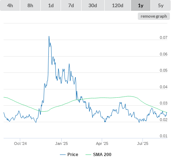Click the price peak near 0.07
The width and height of the screenshot is (171, 164).
click(49, 36)
